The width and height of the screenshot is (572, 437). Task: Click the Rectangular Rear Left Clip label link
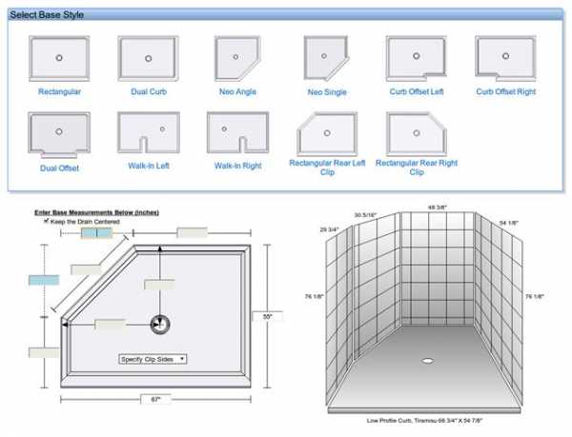(x=327, y=168)
